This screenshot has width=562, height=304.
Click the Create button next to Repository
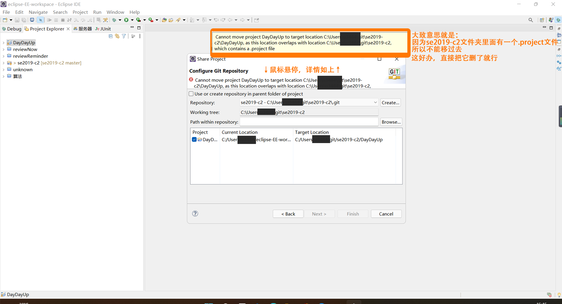coord(390,102)
